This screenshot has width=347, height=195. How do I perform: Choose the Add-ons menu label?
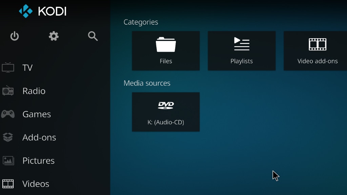[x=39, y=137]
